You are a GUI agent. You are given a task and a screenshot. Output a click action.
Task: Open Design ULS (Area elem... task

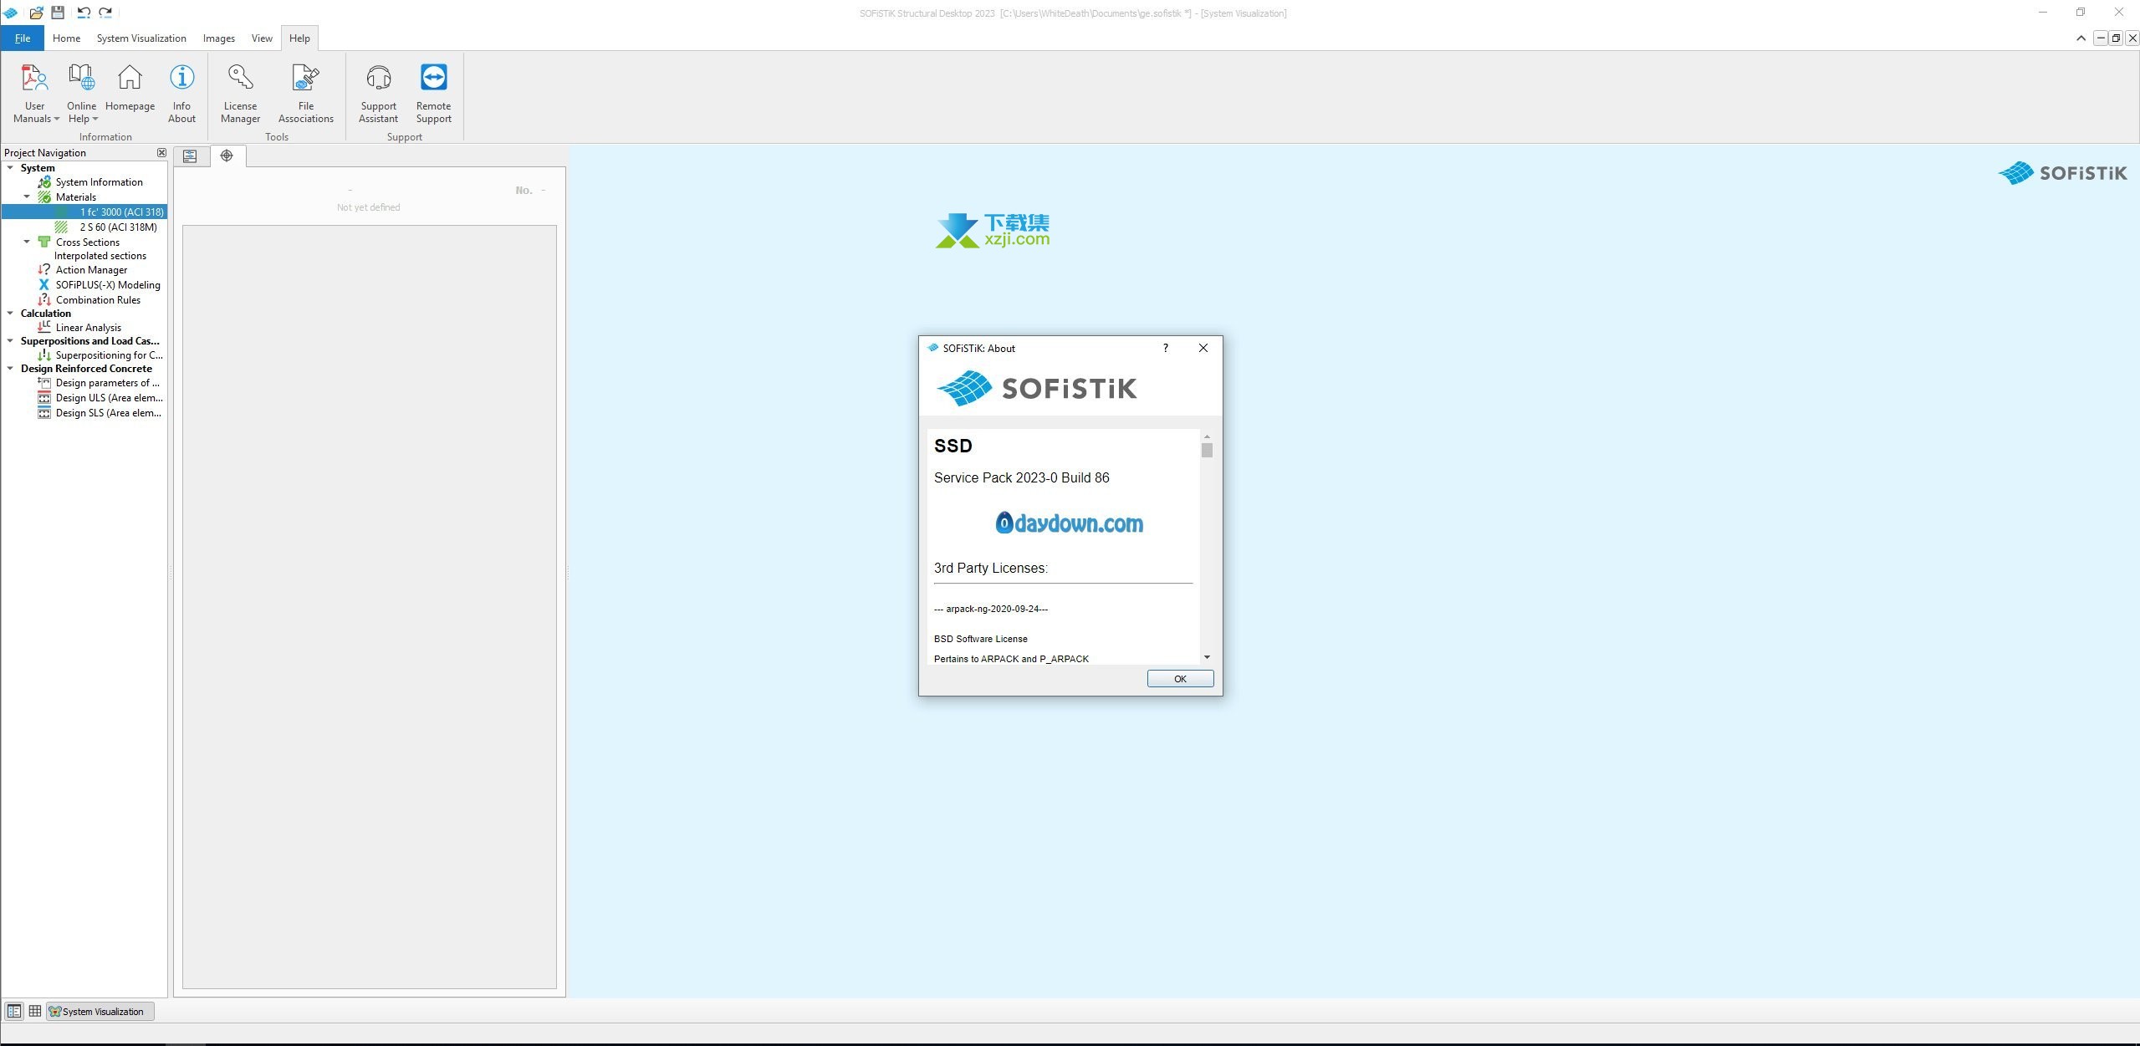(109, 398)
